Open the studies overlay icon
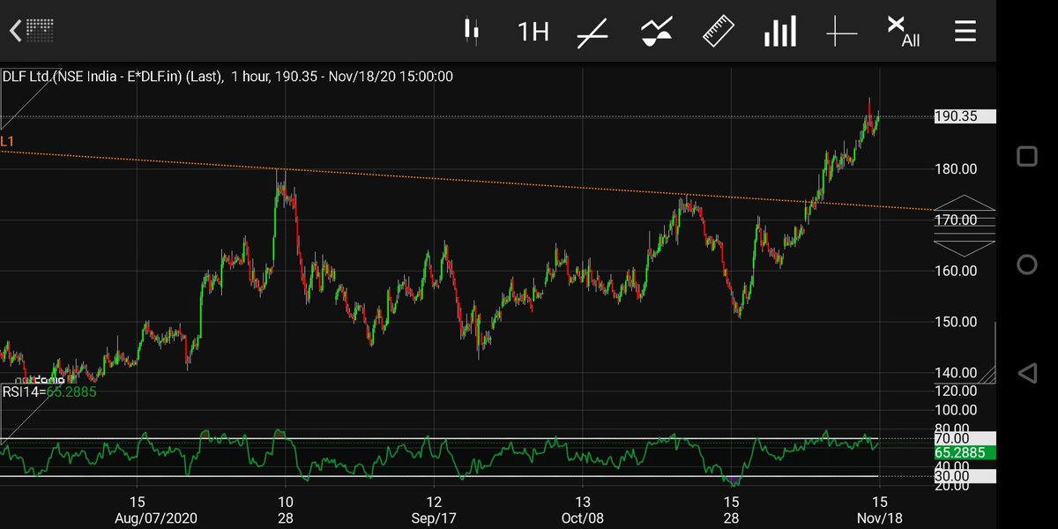The image size is (1058, 529). (x=656, y=31)
